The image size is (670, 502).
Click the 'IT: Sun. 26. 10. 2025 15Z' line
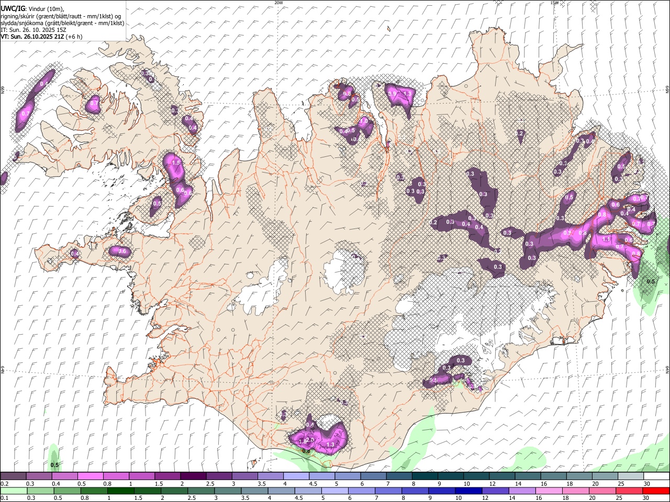click(x=33, y=30)
